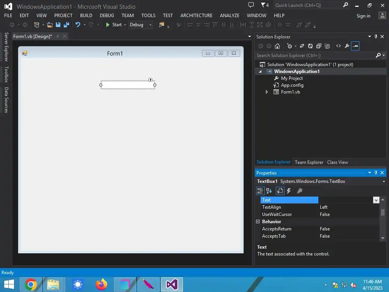Open the Toolbox side tab
This screenshot has height=292, width=389.
(x=6, y=74)
